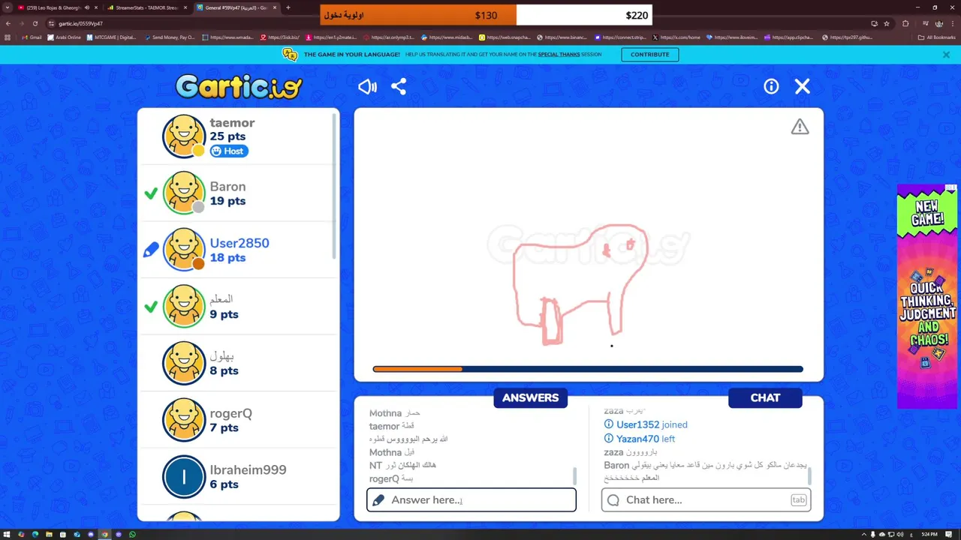Click the Yazan470 left message
This screenshot has width=961, height=540.
640,439
